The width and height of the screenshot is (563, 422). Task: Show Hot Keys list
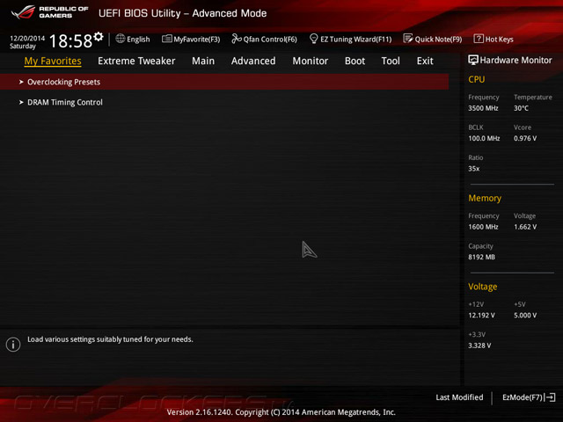(499, 39)
